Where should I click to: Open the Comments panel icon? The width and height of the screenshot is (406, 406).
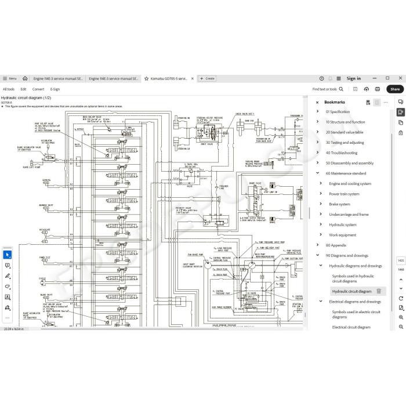[x=401, y=101]
